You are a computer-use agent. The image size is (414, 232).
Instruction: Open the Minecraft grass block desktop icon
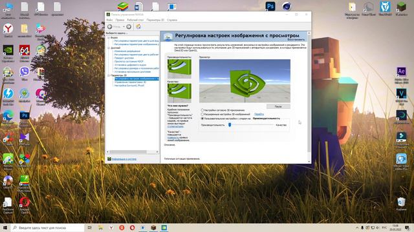pos(401,6)
